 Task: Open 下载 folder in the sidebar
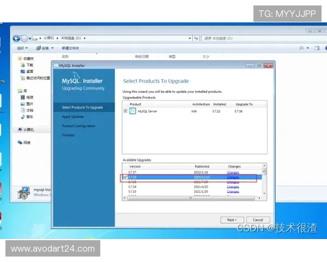[27, 65]
